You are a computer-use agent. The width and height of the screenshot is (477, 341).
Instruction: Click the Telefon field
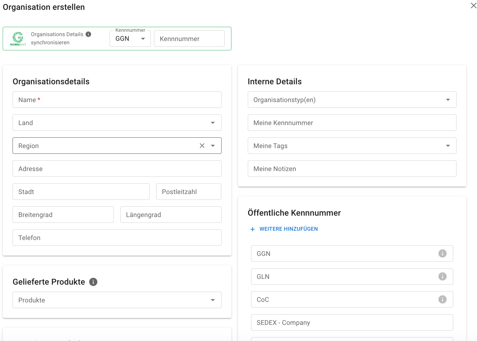coord(117,238)
